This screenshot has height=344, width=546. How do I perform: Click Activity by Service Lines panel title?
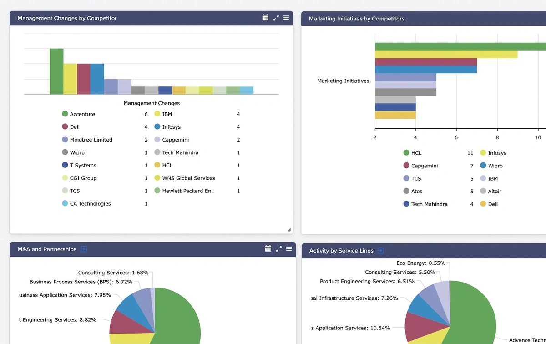point(341,251)
